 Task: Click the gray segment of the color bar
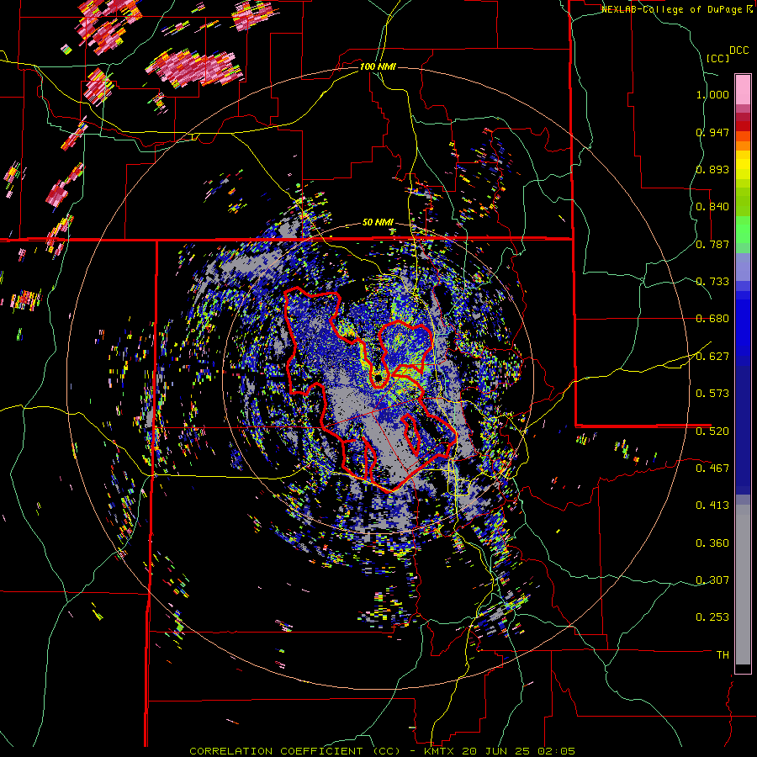743,585
